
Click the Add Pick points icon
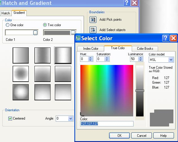93,20
